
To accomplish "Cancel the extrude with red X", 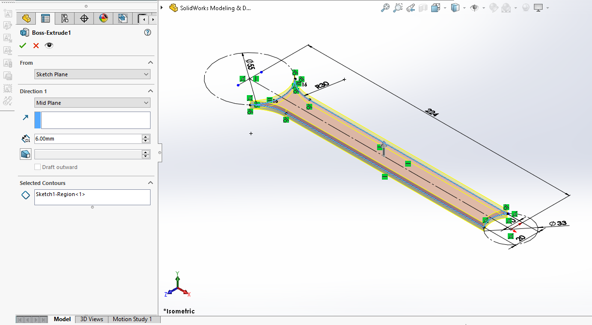I will pyautogui.click(x=36, y=45).
